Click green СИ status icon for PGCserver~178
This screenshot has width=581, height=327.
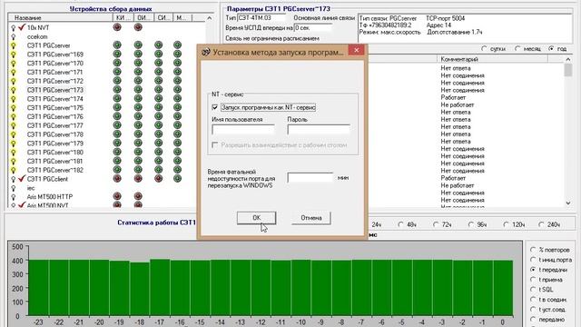pos(159,134)
